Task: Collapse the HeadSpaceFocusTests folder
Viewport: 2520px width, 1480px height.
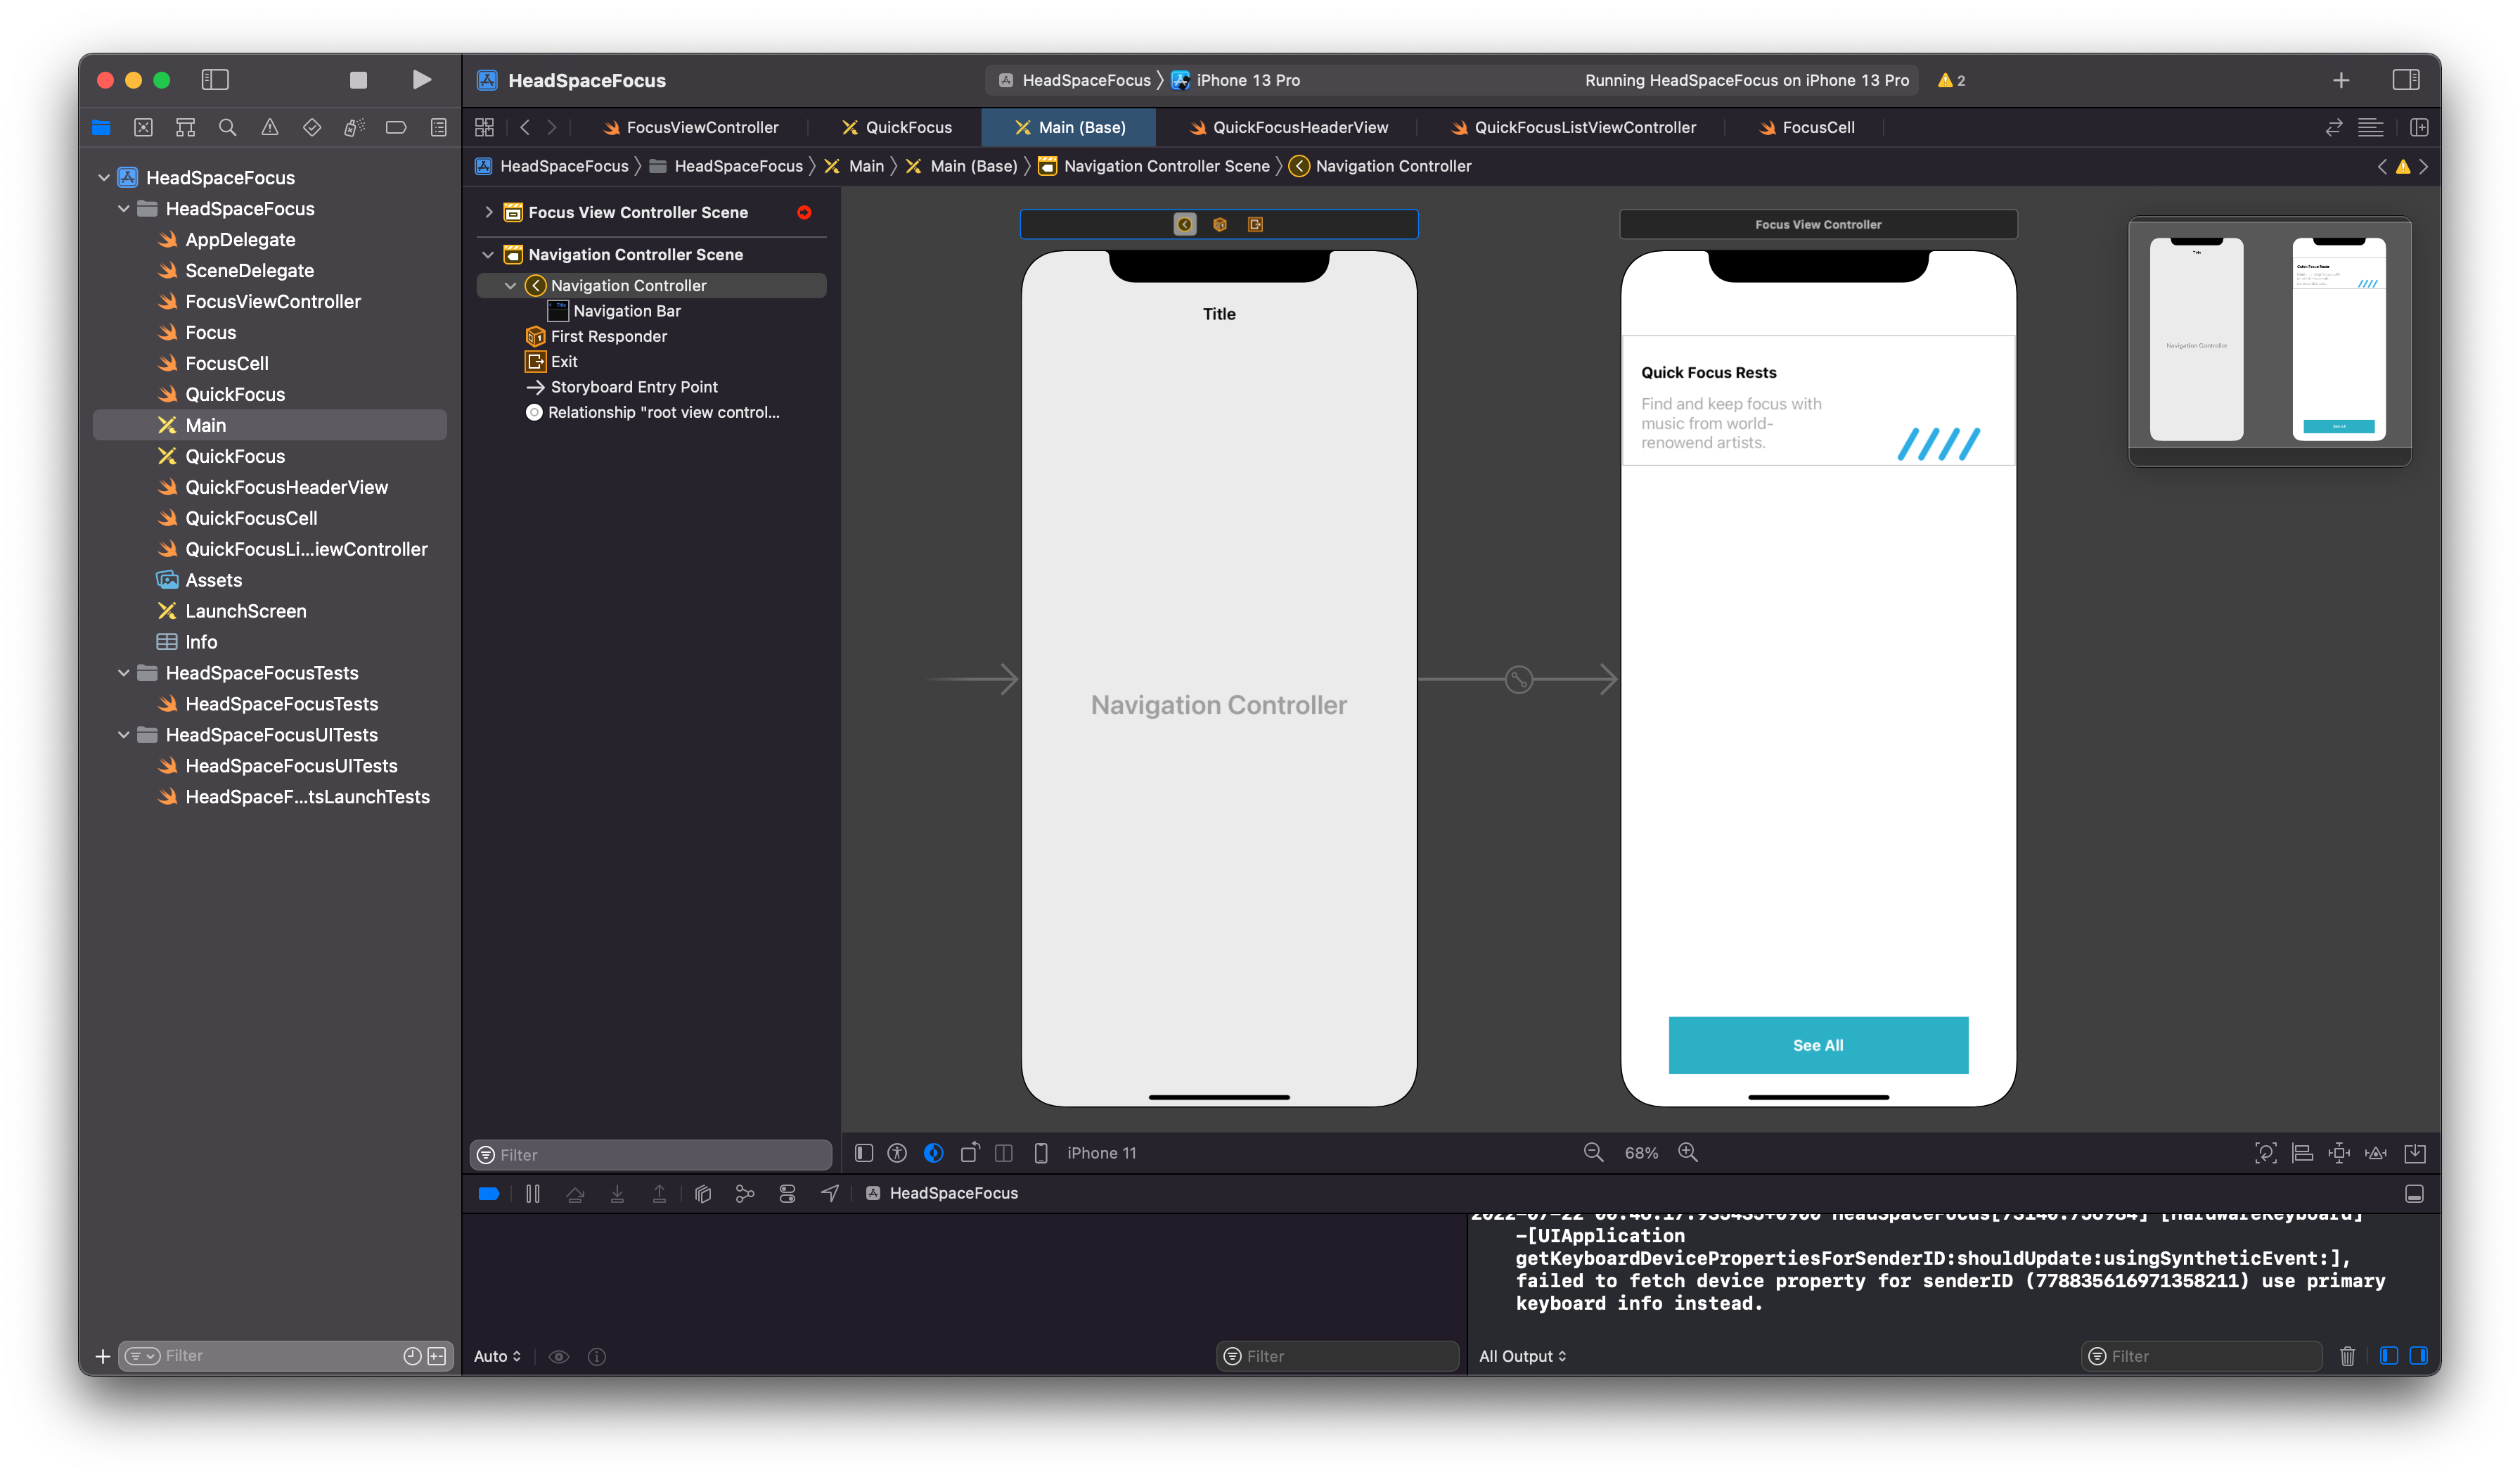Action: pos(124,672)
